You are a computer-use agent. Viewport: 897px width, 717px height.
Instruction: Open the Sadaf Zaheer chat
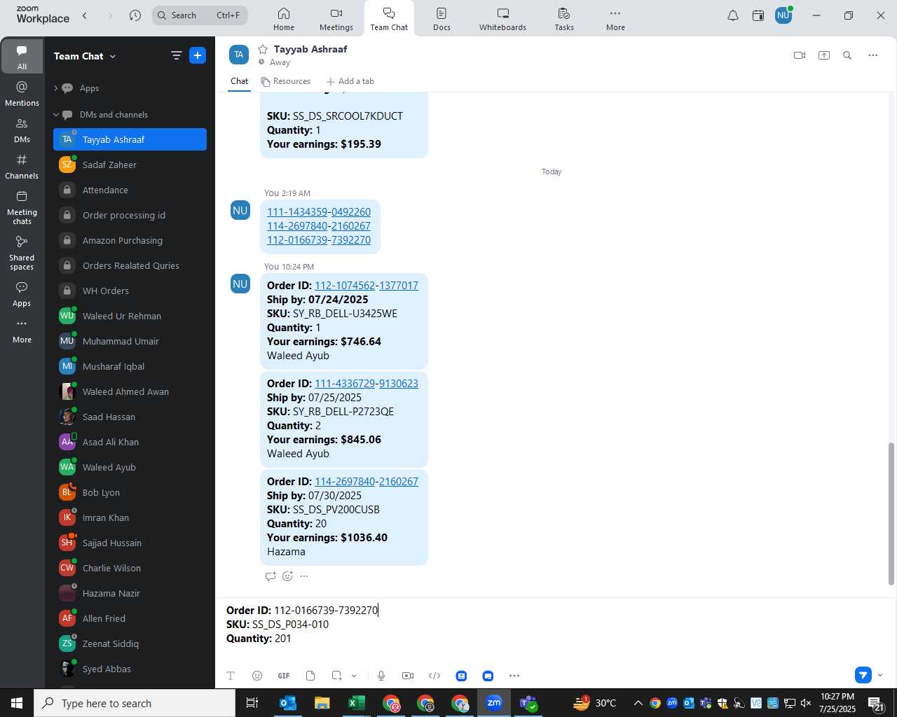pos(130,165)
